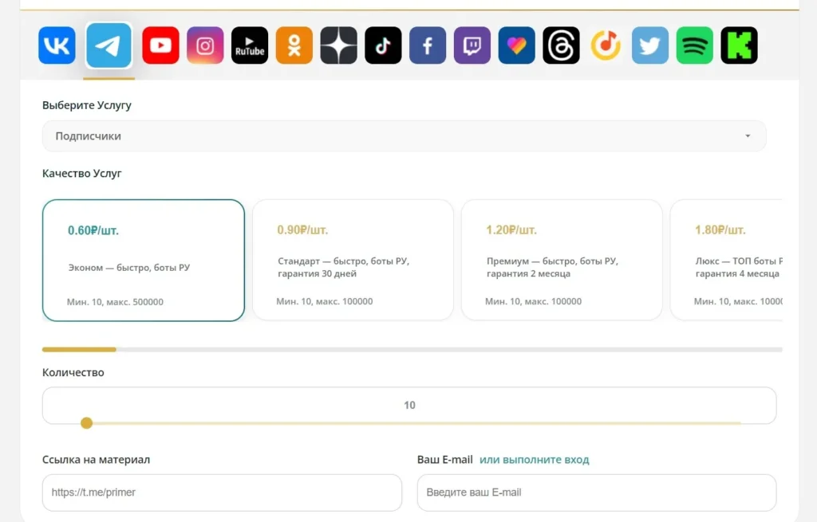Choose the green K Kick icon
This screenshot has height=522, width=817.
pos(740,45)
